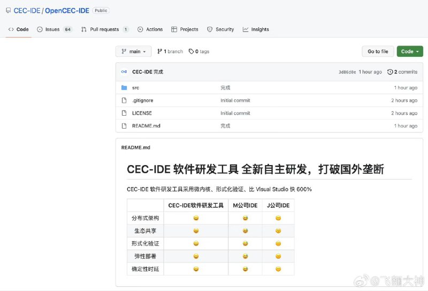The image size is (428, 291).
Task: Click the commits history clock icon
Action: point(390,72)
